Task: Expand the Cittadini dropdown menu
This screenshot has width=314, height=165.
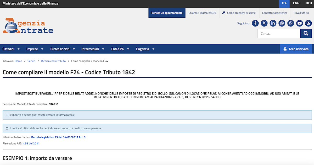Action: (x=12, y=49)
